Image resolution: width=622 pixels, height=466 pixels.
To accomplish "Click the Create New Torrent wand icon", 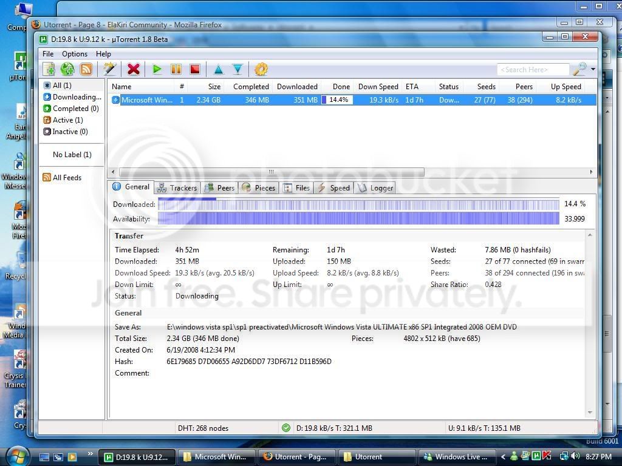I will pyautogui.click(x=109, y=69).
